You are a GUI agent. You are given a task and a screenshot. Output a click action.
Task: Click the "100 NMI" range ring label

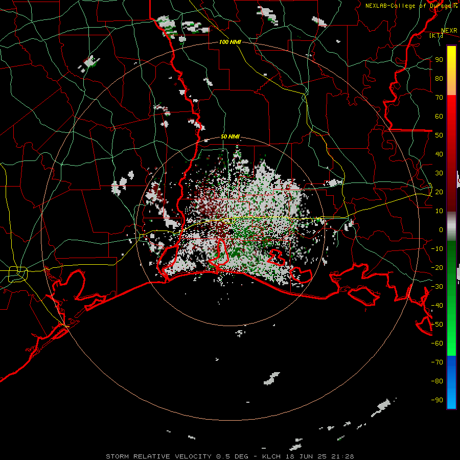coord(230,42)
